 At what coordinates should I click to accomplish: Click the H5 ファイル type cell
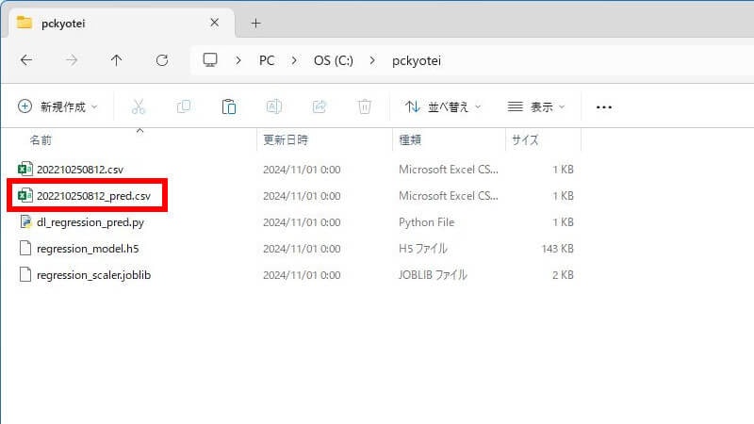click(x=422, y=249)
